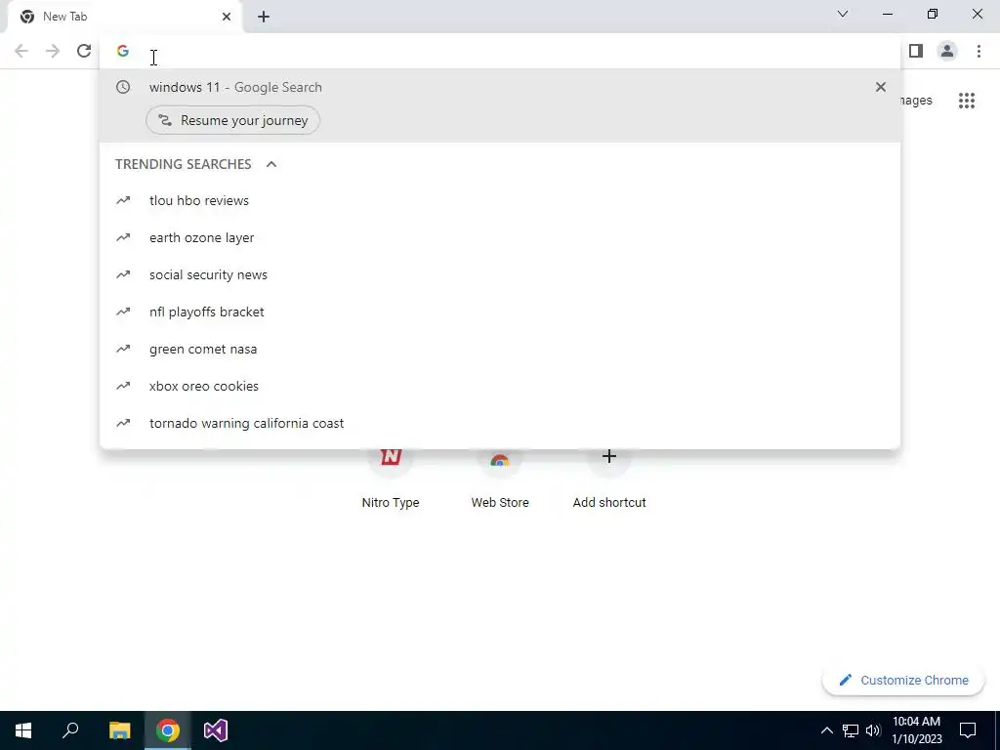Image resolution: width=1000 pixels, height=750 pixels.
Task: Open Visual Studio from taskbar
Action: (216, 730)
